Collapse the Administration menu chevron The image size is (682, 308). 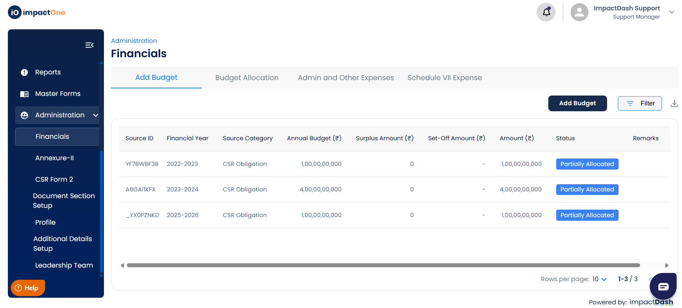95,115
